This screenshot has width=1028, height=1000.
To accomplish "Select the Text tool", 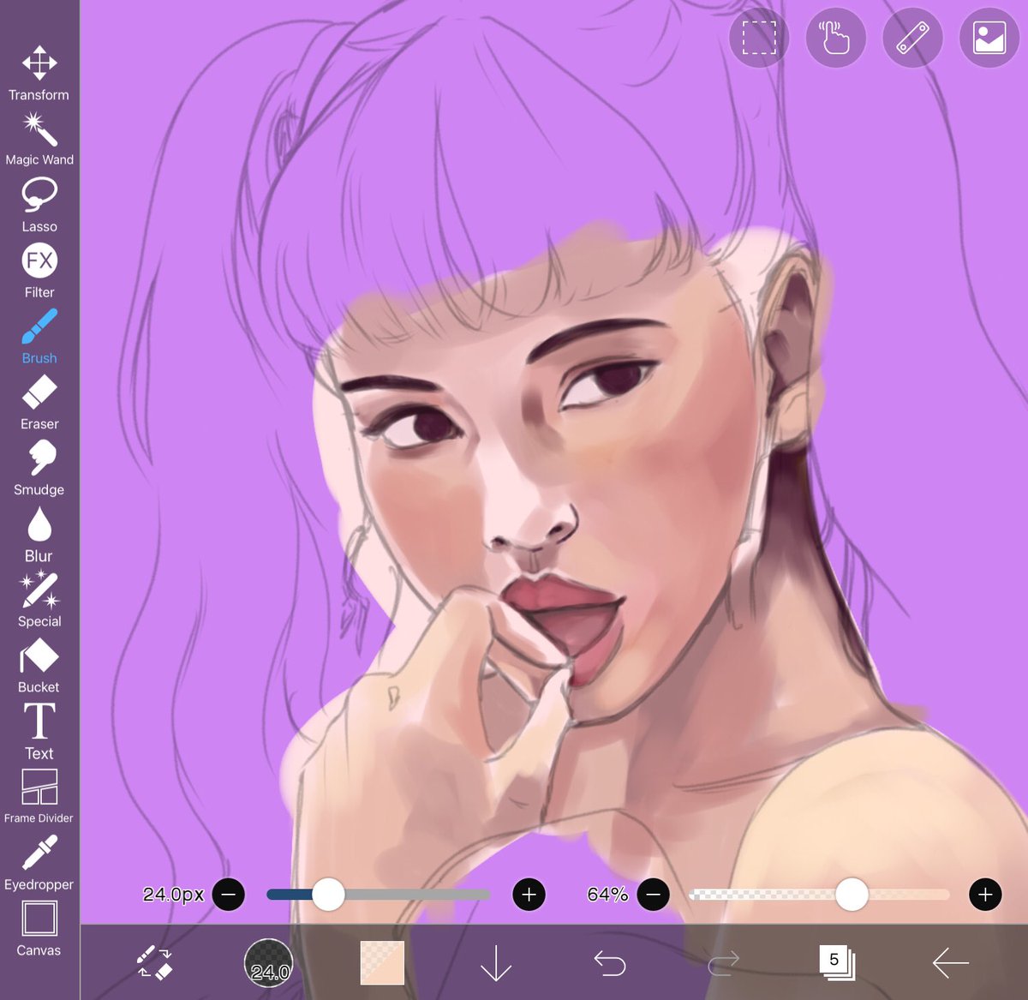I will coord(39,732).
